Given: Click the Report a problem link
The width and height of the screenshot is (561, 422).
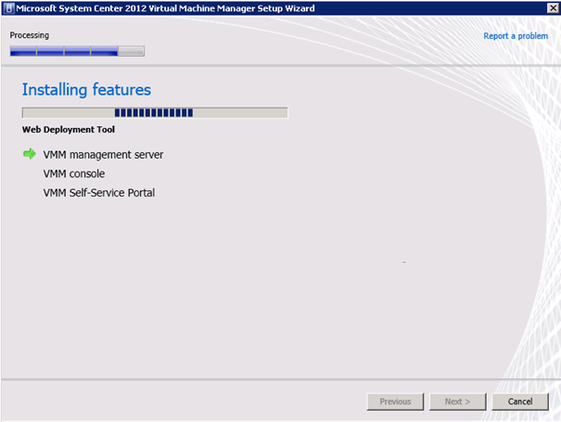Looking at the screenshot, I should coord(516,36).
